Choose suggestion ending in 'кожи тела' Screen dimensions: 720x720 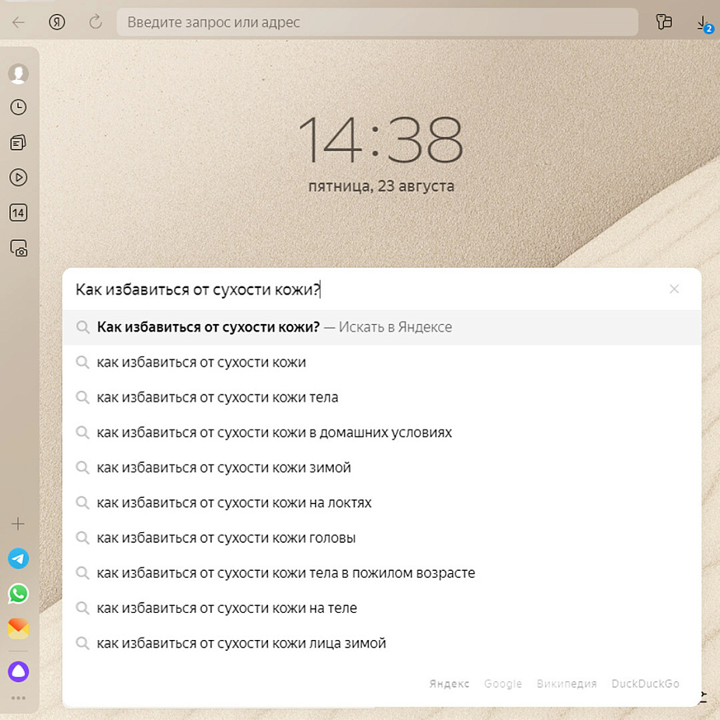coord(381,397)
